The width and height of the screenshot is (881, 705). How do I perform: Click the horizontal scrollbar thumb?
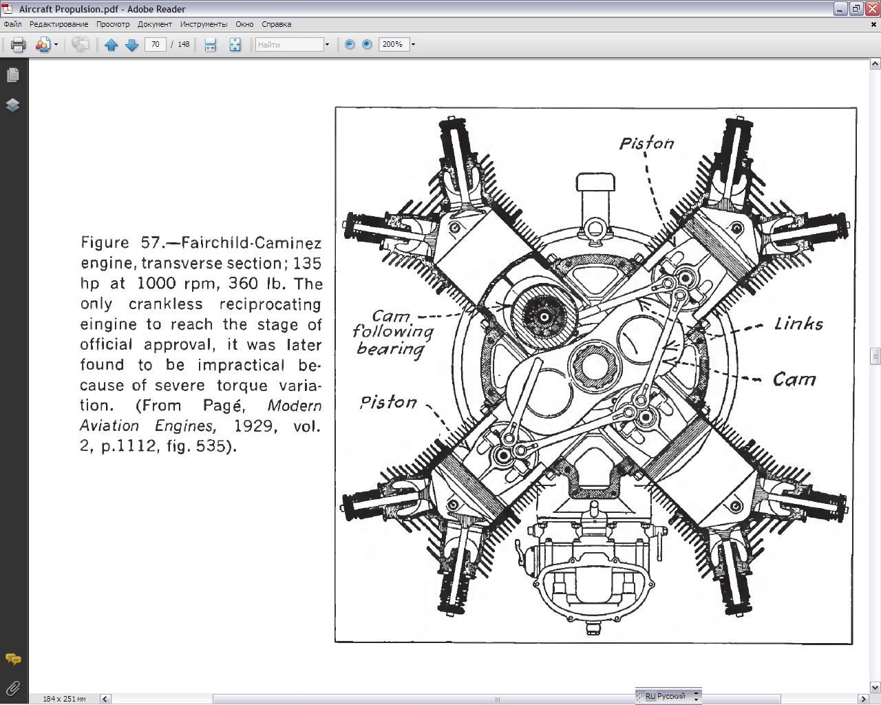[497, 699]
